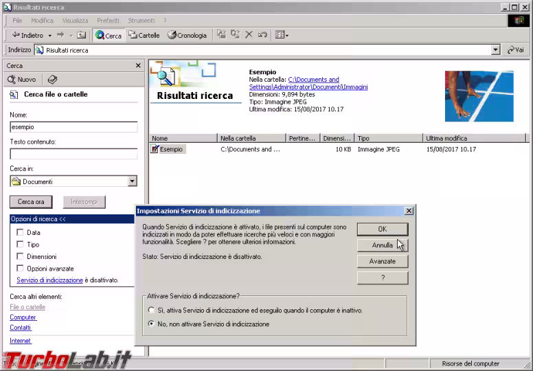The height and width of the screenshot is (371, 533).
Task: Click the Cerca search toolbar button
Action: 109,35
